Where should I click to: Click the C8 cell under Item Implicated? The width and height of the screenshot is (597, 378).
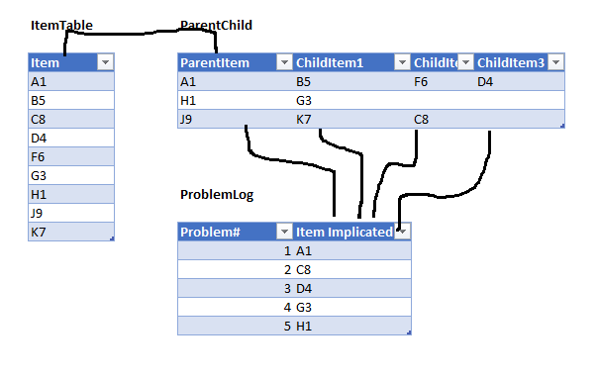pyautogui.click(x=352, y=270)
